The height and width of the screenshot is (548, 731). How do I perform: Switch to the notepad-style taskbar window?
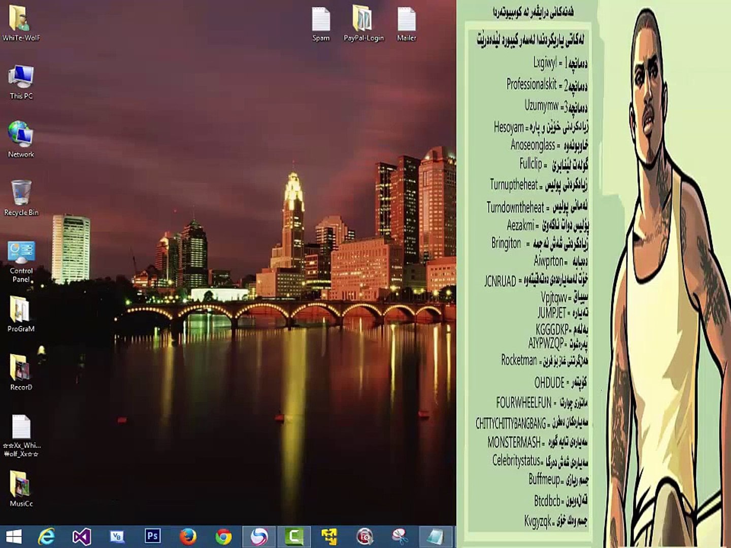(x=435, y=536)
